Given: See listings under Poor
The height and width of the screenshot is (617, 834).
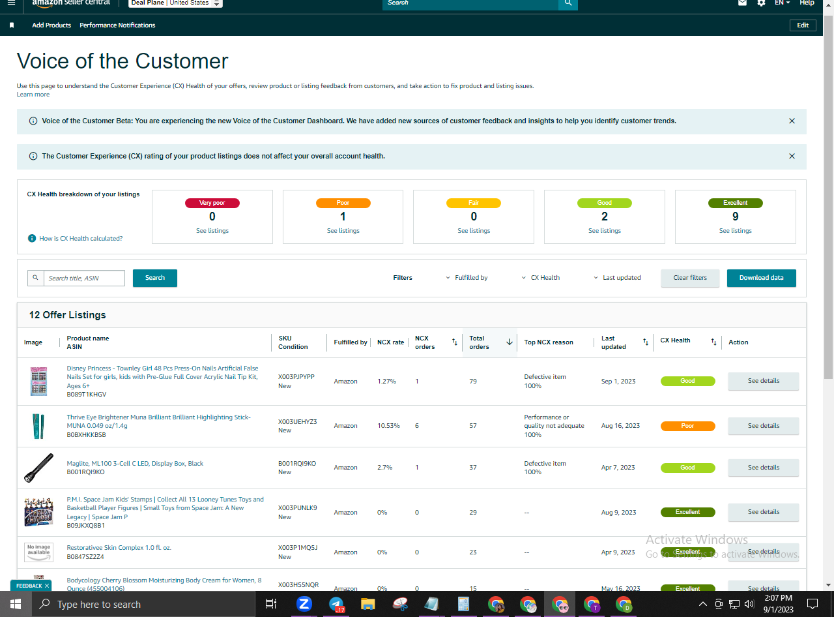Looking at the screenshot, I should click(343, 231).
